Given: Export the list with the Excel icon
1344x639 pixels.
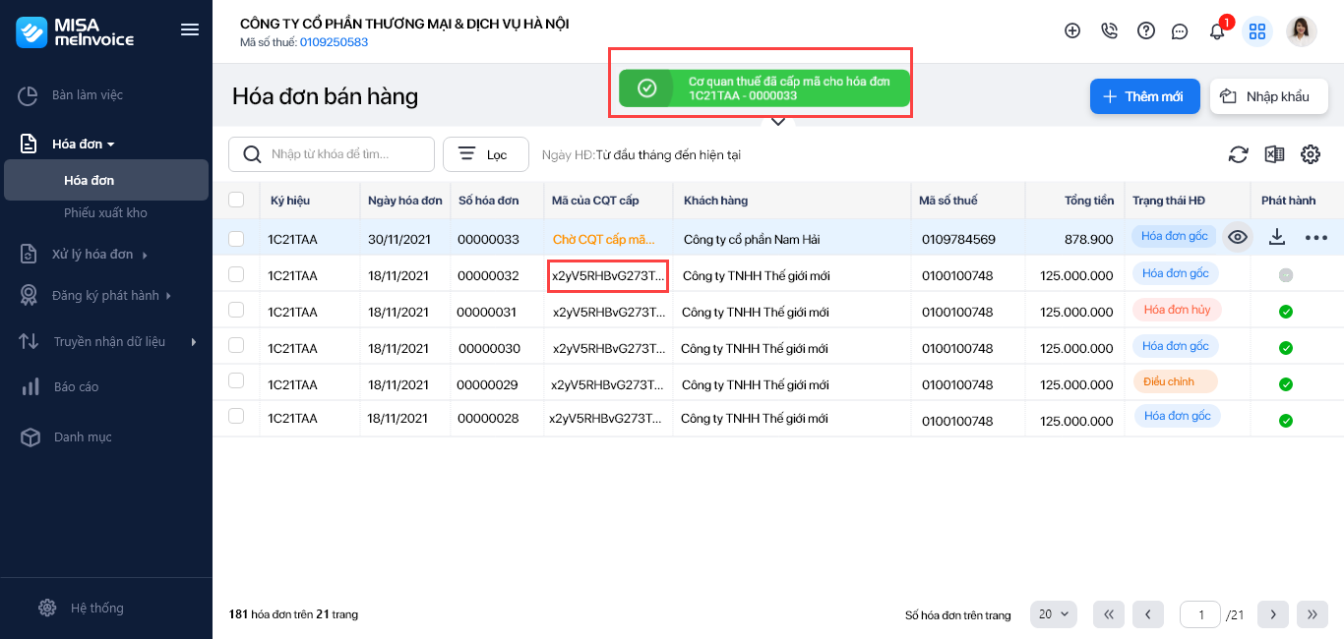Looking at the screenshot, I should (x=1274, y=154).
